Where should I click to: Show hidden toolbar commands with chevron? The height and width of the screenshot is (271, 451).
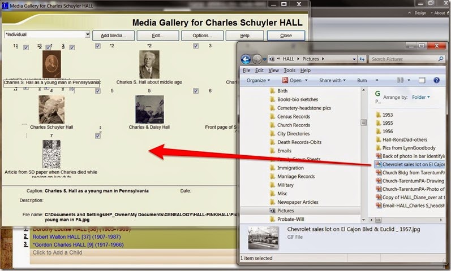[377, 80]
